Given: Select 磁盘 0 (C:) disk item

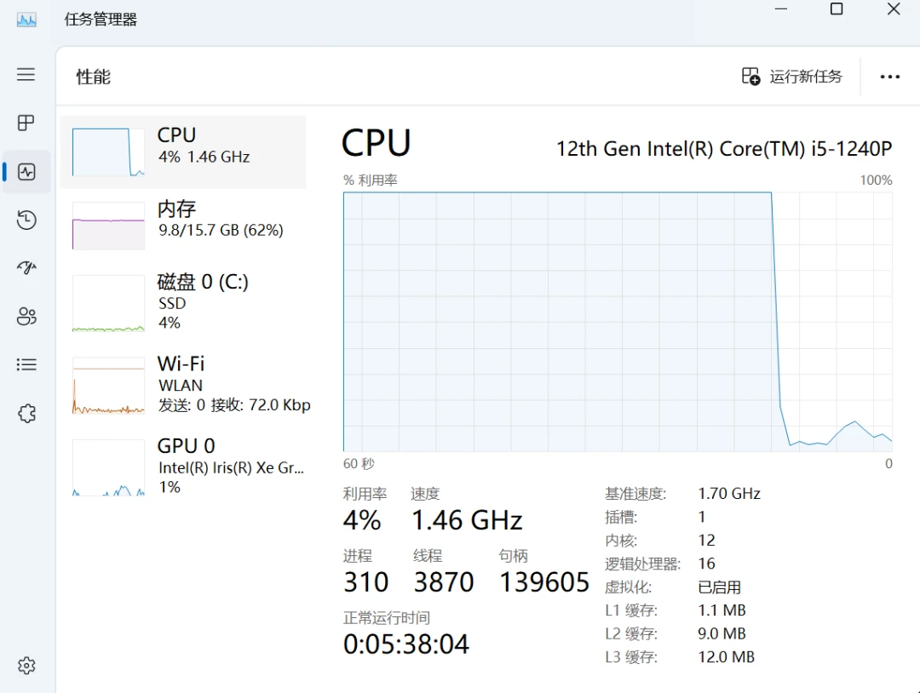Looking at the screenshot, I should pyautogui.click(x=184, y=302).
